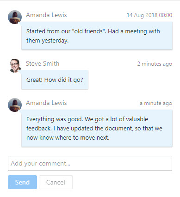Click Amanda Lewis name above the last message

click(x=46, y=103)
